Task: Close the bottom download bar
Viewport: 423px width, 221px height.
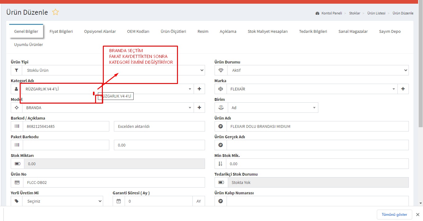Action: point(417,215)
